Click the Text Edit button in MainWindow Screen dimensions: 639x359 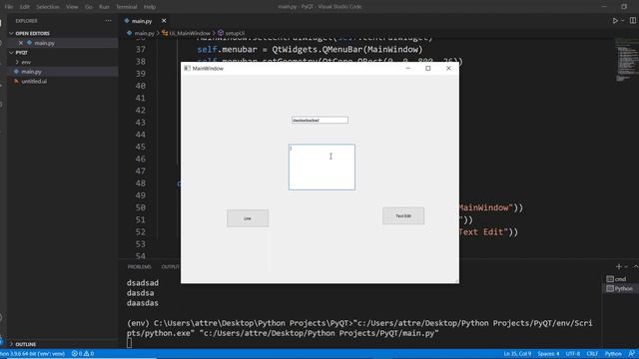coord(403,215)
